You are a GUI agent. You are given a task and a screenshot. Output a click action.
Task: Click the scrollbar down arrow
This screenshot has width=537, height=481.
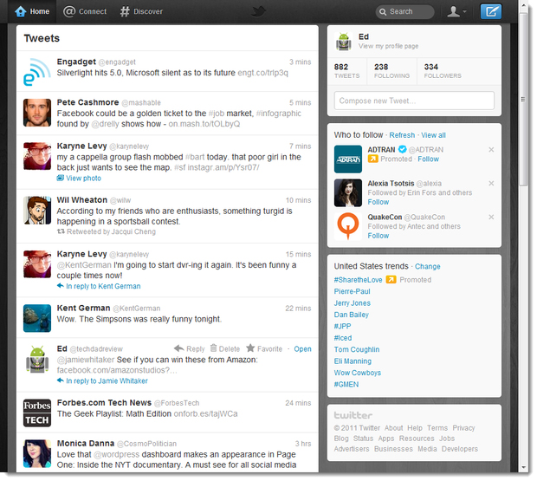point(523,467)
